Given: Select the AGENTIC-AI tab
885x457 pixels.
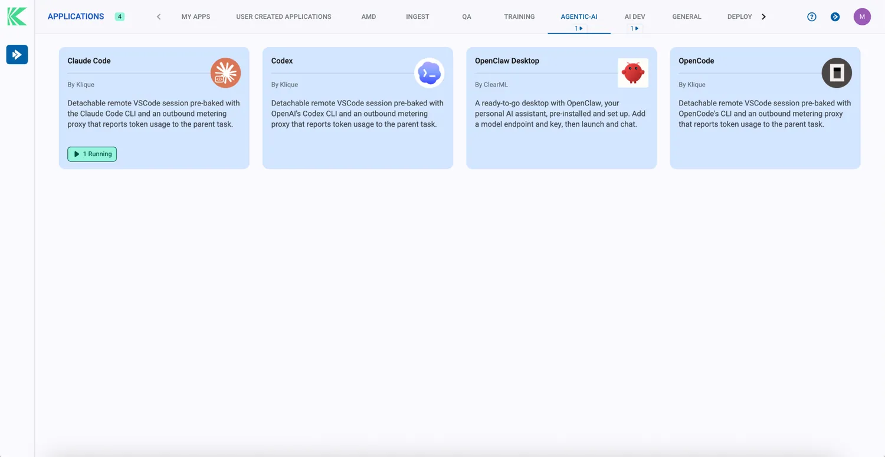Looking at the screenshot, I should (579, 16).
